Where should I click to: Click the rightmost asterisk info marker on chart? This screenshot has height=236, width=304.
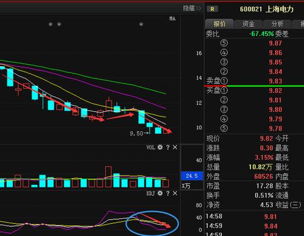pos(141,24)
